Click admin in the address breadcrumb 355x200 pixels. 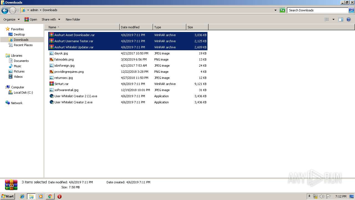tap(34, 10)
